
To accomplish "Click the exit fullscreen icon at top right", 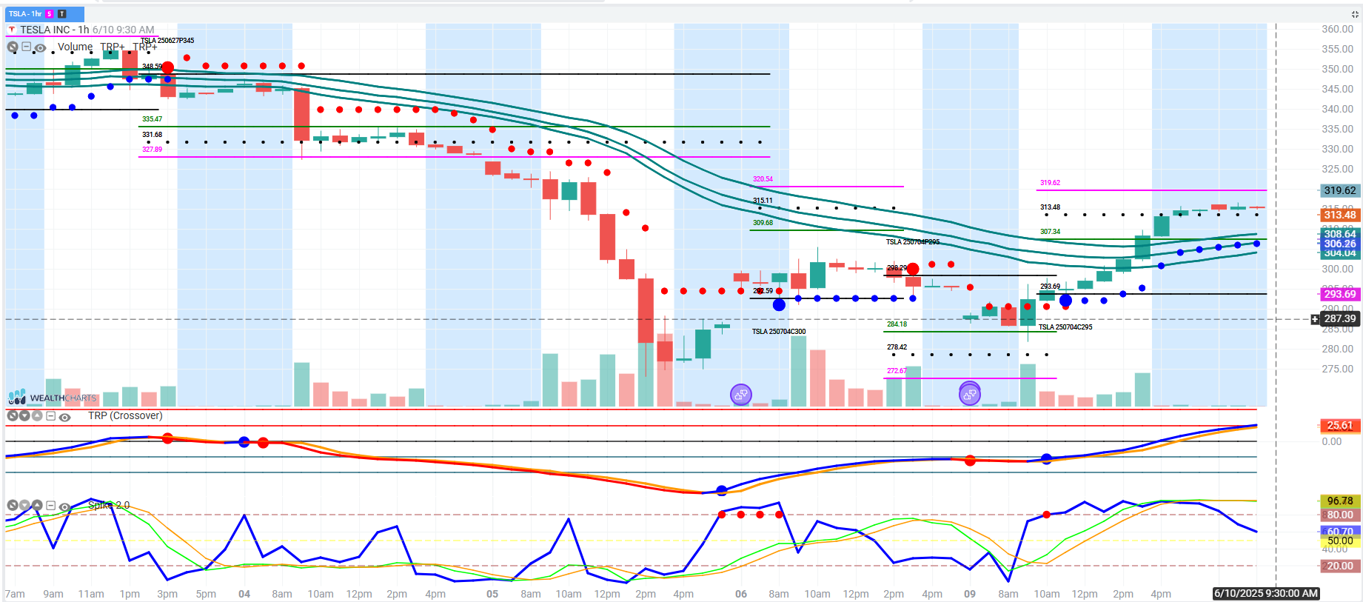I will (x=1355, y=14).
